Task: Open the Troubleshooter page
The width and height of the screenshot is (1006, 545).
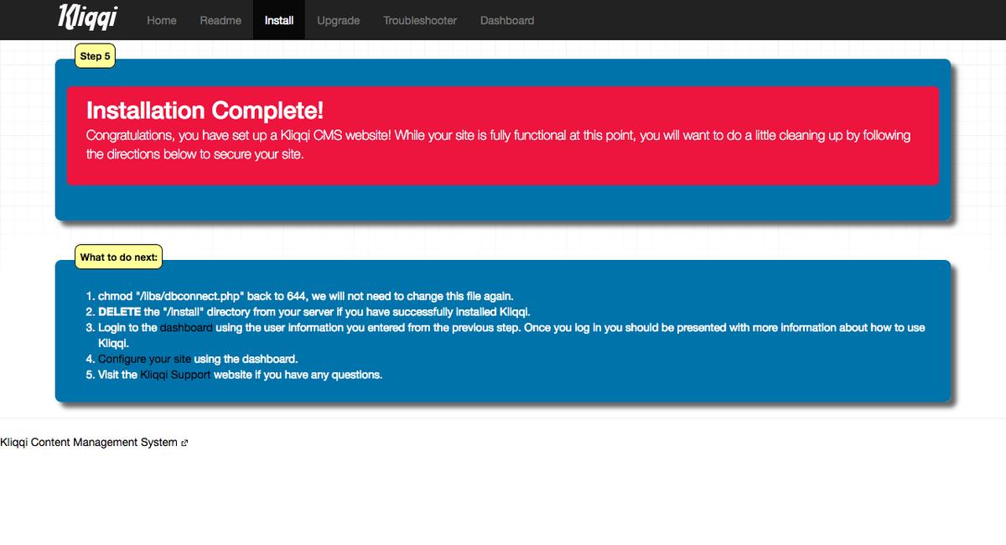Action: (x=420, y=20)
